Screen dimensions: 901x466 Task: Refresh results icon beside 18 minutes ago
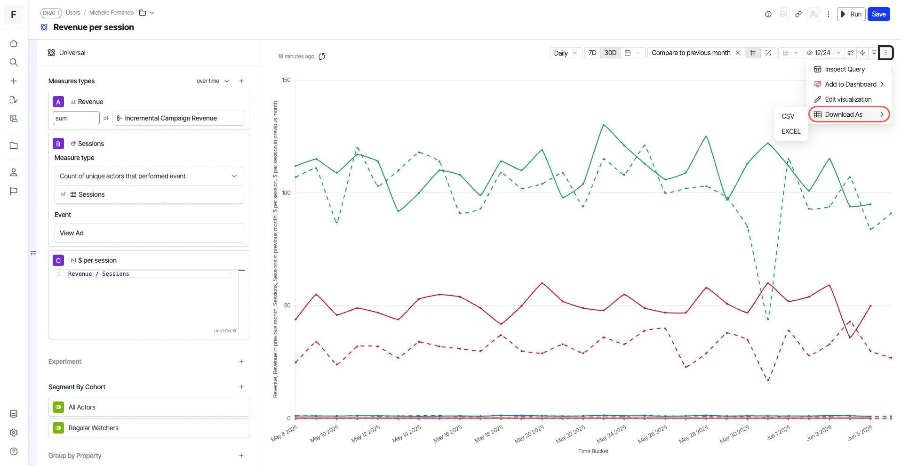pos(322,56)
